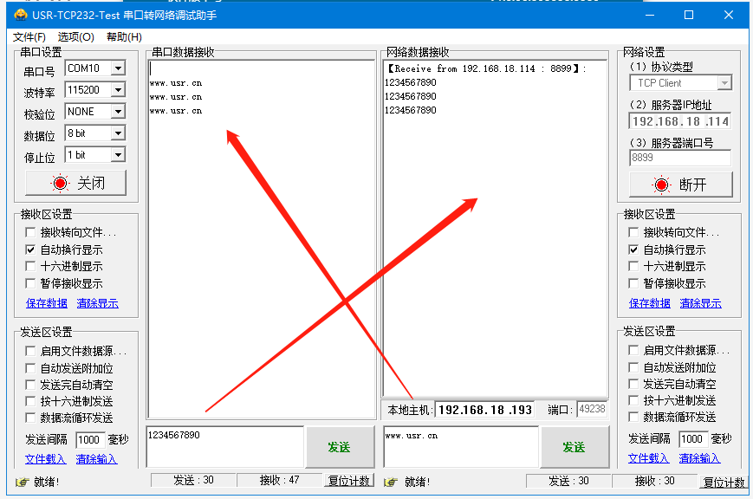Expand the 停止位 1 bit dropdown
753x499 pixels.
pos(118,155)
